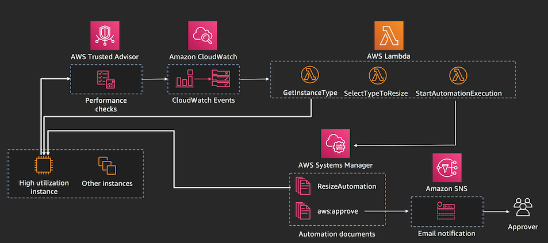Click the ResizeAutomation text
This screenshot has height=243, width=548.
347,186
